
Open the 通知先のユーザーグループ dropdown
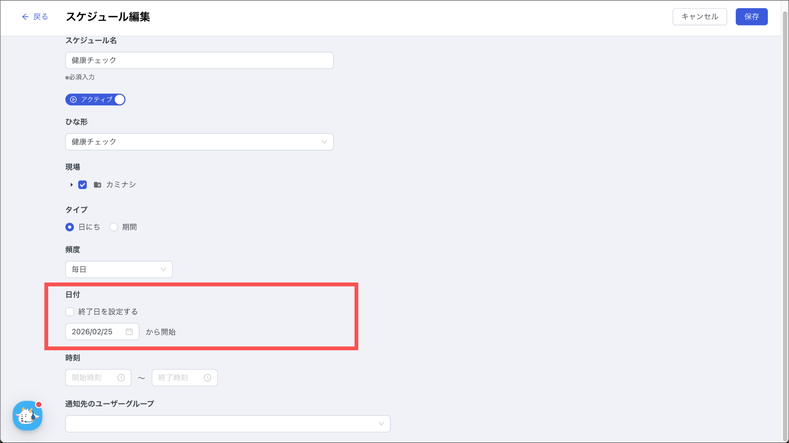(228, 423)
